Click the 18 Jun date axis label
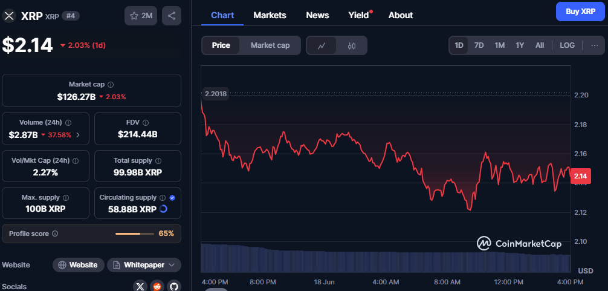This screenshot has height=291, width=608. click(x=324, y=282)
